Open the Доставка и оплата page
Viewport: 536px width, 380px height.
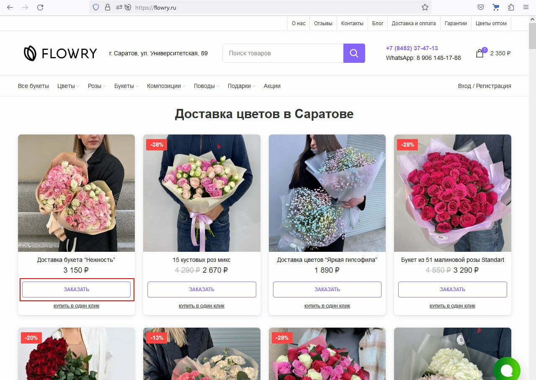(413, 23)
